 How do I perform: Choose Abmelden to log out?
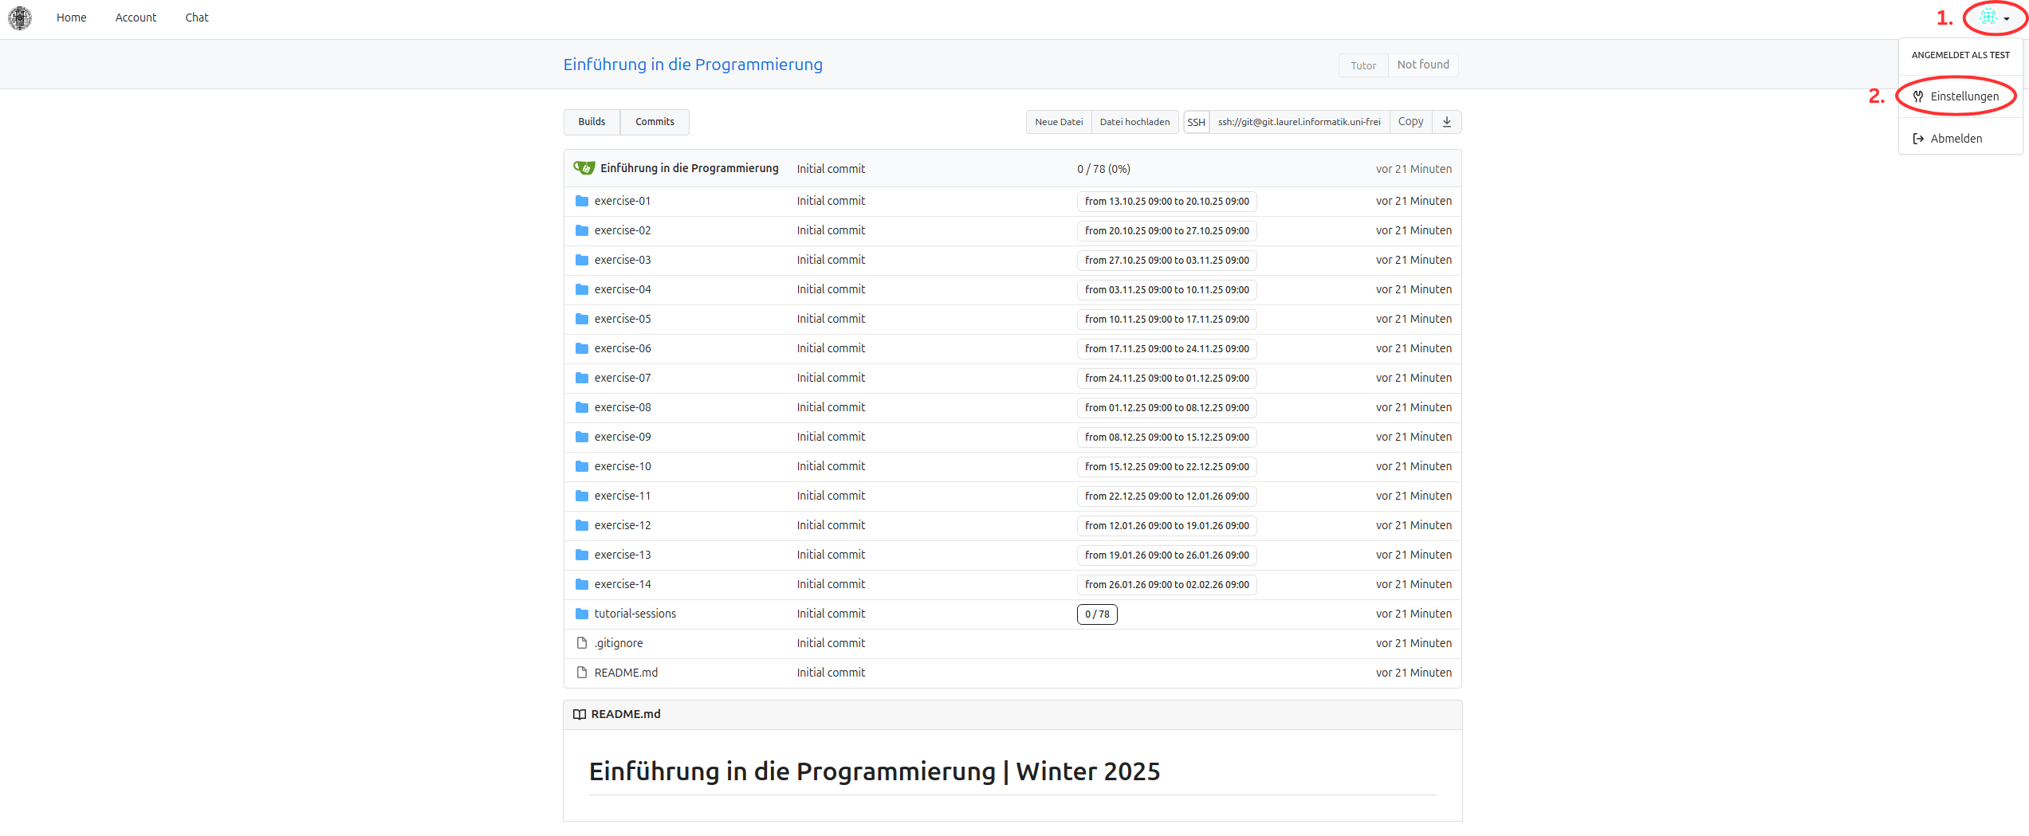click(x=1956, y=139)
